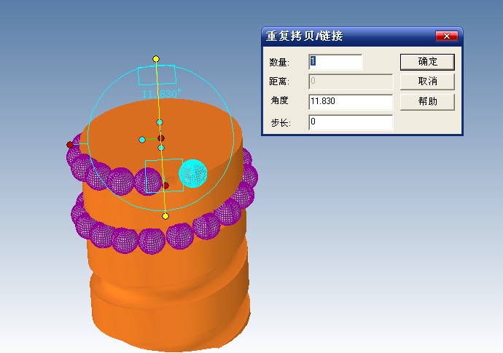Click the red point next to the boxed bead
This screenshot has width=503, height=353.
pos(165,186)
